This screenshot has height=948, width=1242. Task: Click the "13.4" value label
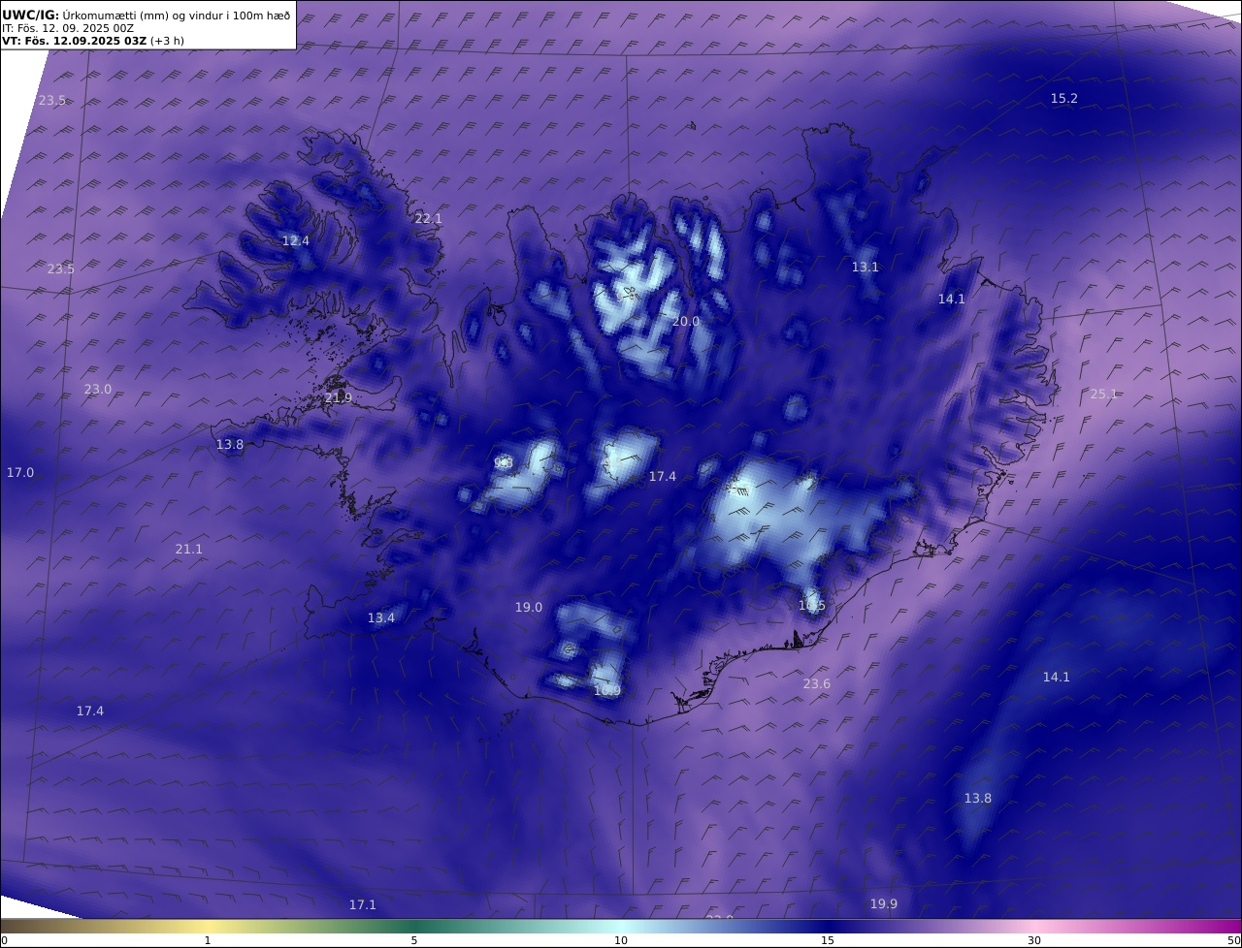(381, 617)
